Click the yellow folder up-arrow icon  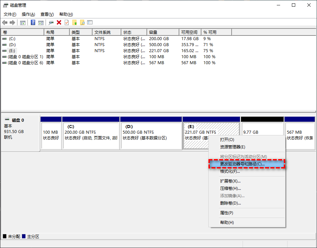(75, 22)
